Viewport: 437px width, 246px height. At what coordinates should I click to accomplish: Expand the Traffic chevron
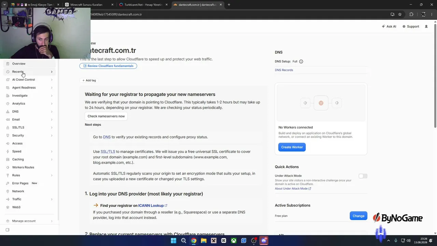click(x=52, y=199)
